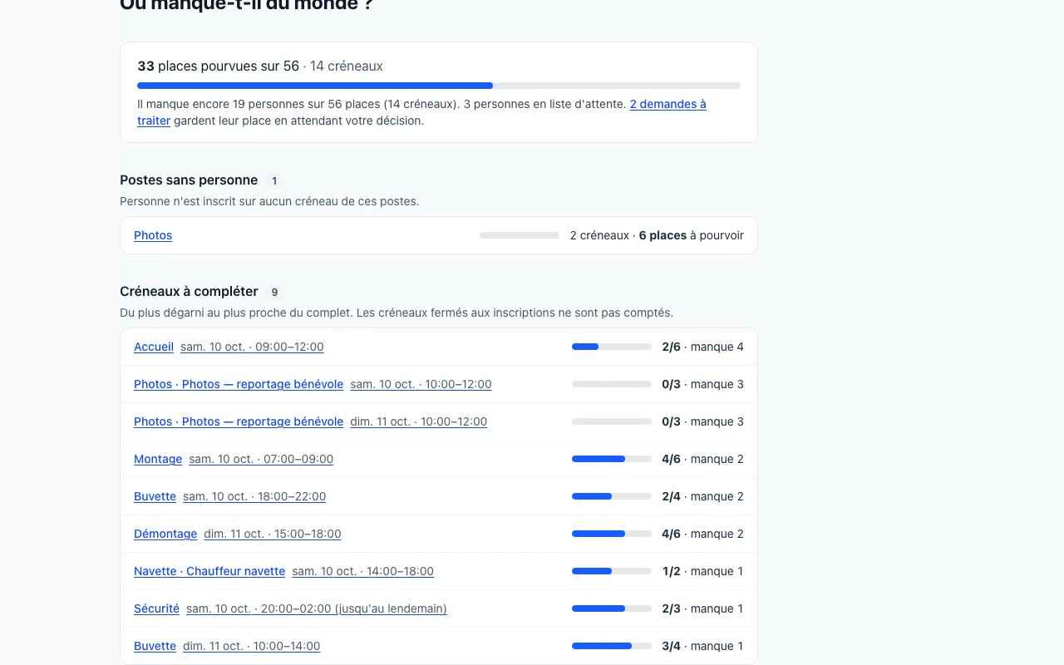Click the "2/4 · manque 2" count
Screen dimensions: 1064x665
[703, 496]
